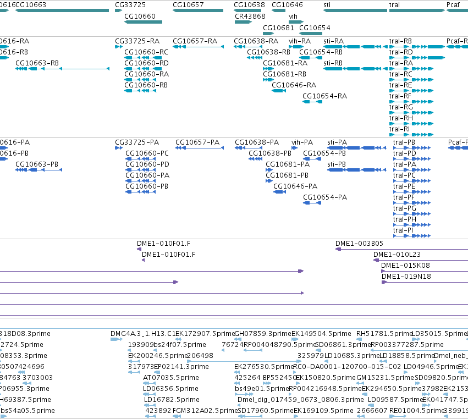Select transcript sti-RB
Screen dimensions: 468x419
355,69
